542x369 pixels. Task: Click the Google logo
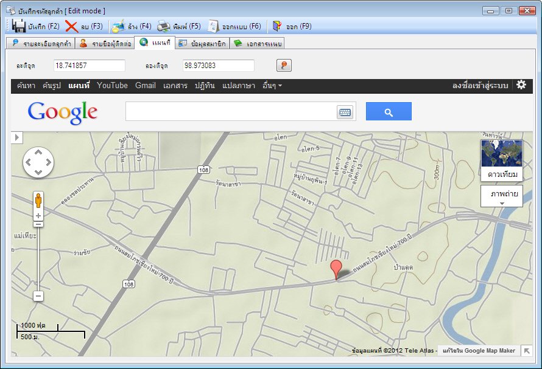(63, 112)
